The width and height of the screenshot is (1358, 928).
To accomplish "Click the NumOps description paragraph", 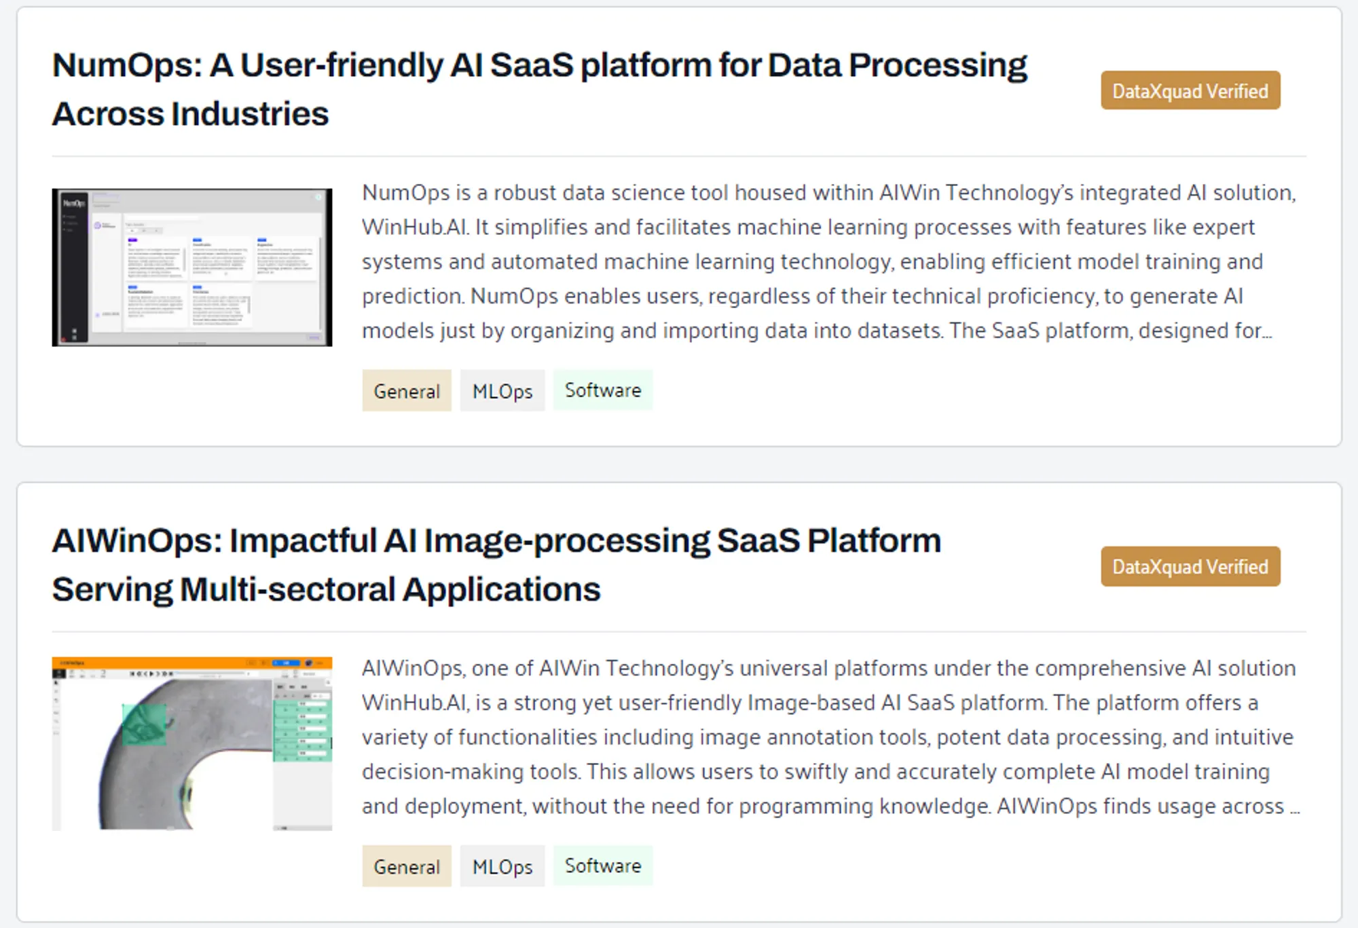I will pyautogui.click(x=829, y=261).
